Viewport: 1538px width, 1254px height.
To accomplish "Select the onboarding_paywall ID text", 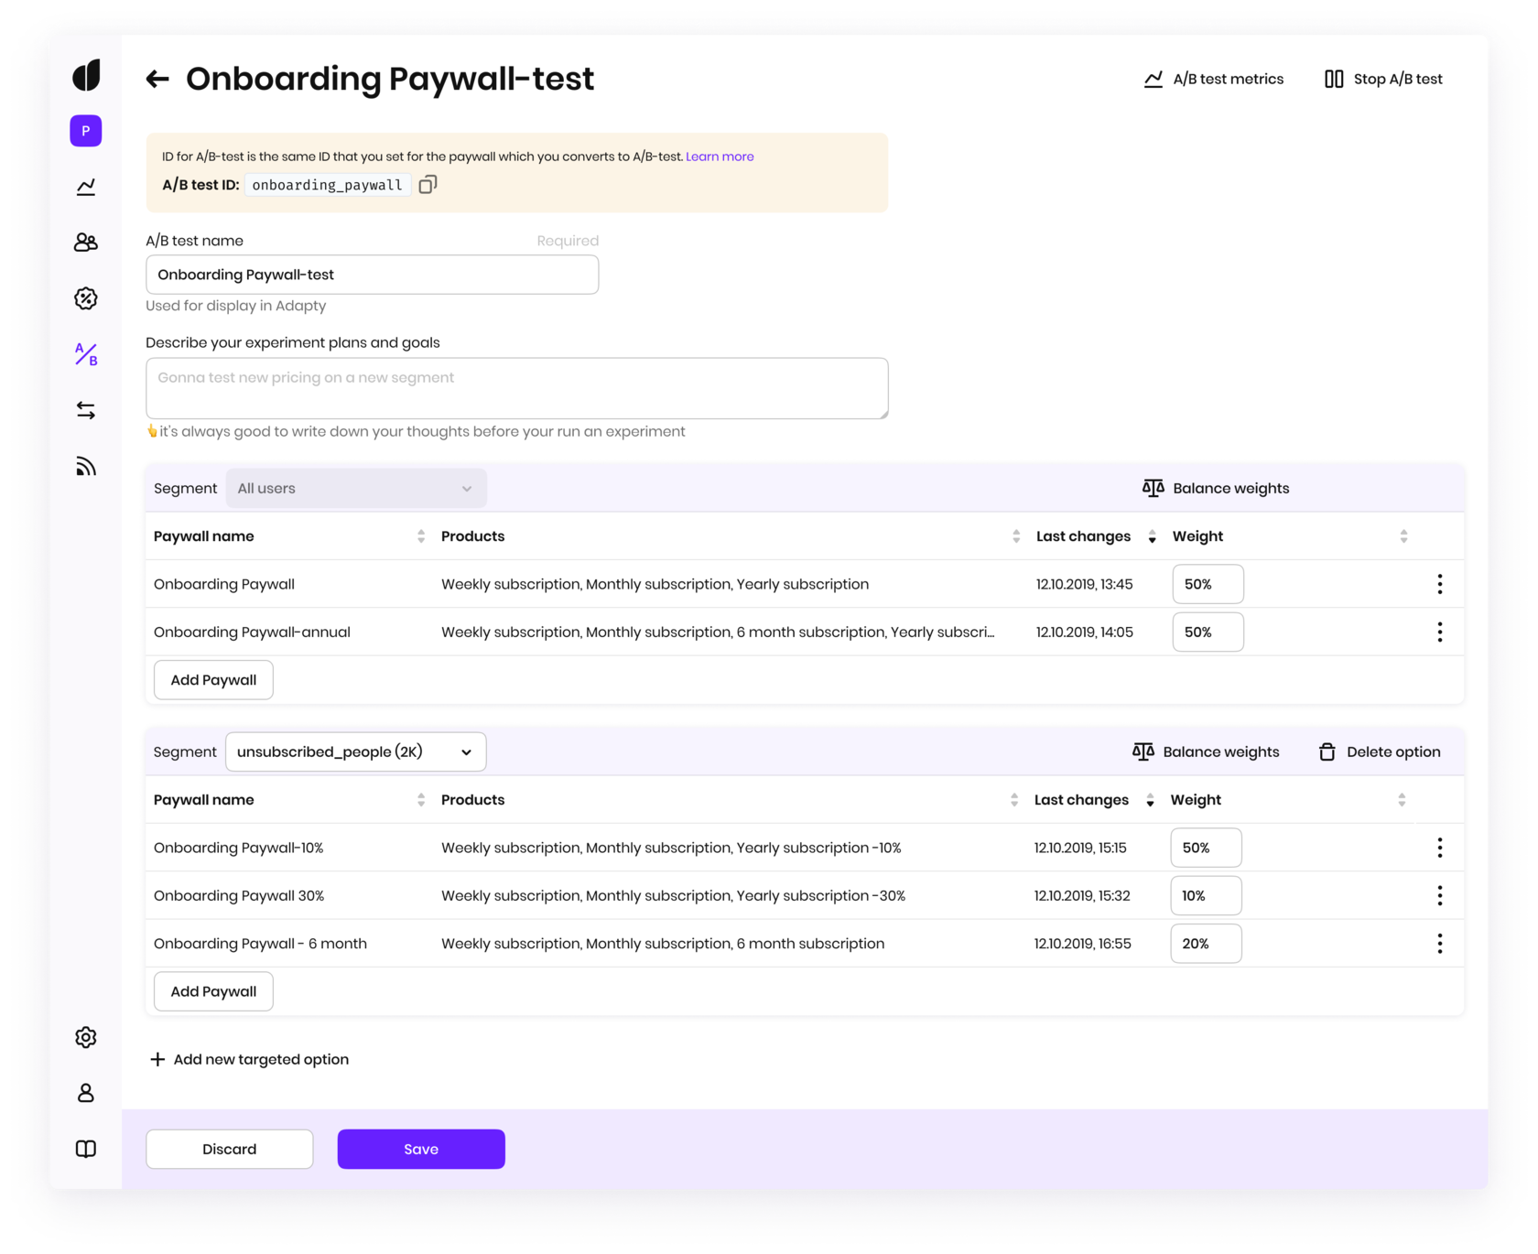I will [328, 185].
